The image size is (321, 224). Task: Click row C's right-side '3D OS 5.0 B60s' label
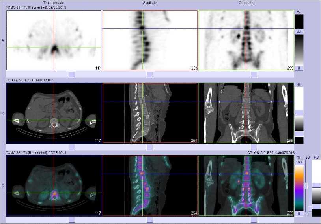pos(271,152)
